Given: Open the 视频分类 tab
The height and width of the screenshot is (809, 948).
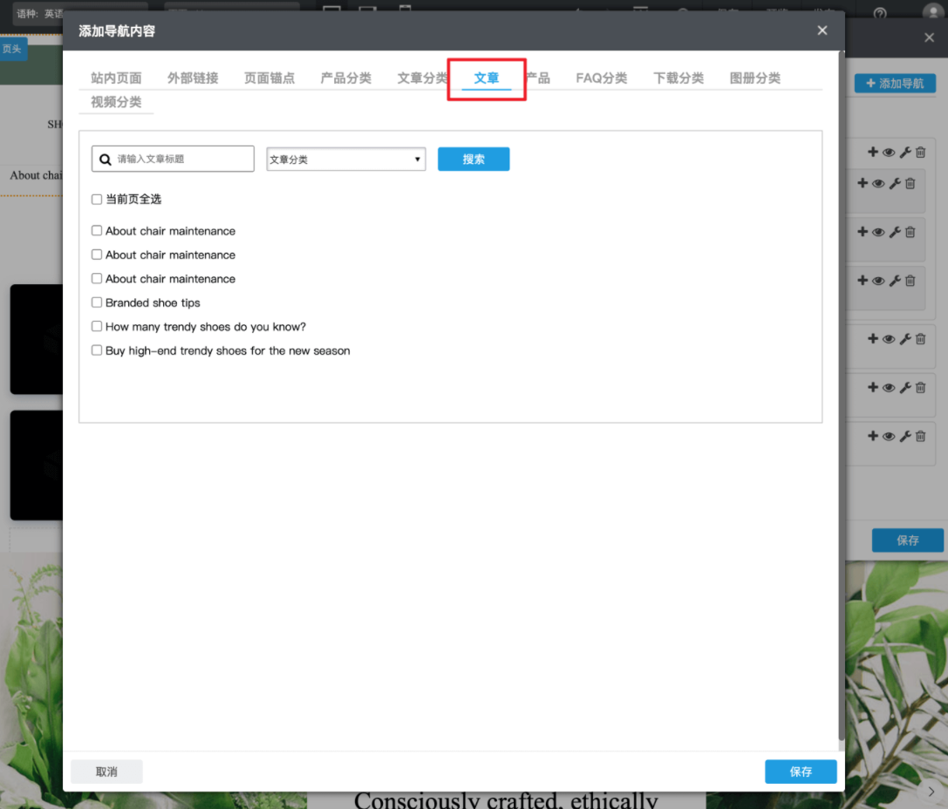Looking at the screenshot, I should tap(116, 102).
